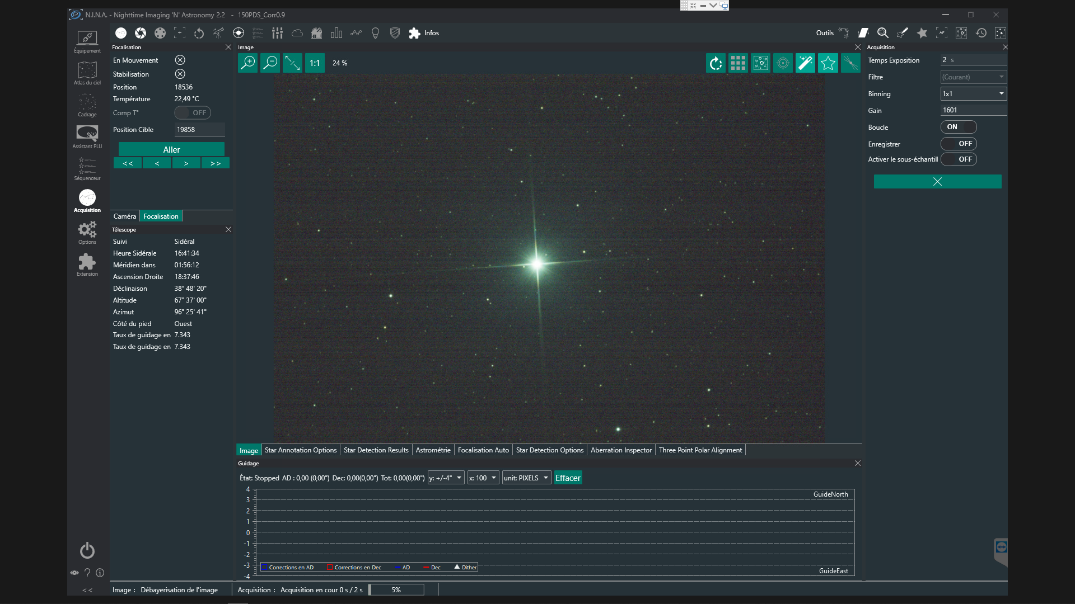Click the rotator panel icon in toolbar
Image resolution: width=1075 pixels, height=604 pixels.
(199, 33)
